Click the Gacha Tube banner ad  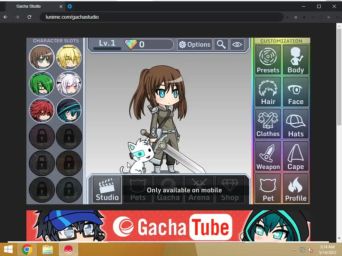tap(168, 226)
